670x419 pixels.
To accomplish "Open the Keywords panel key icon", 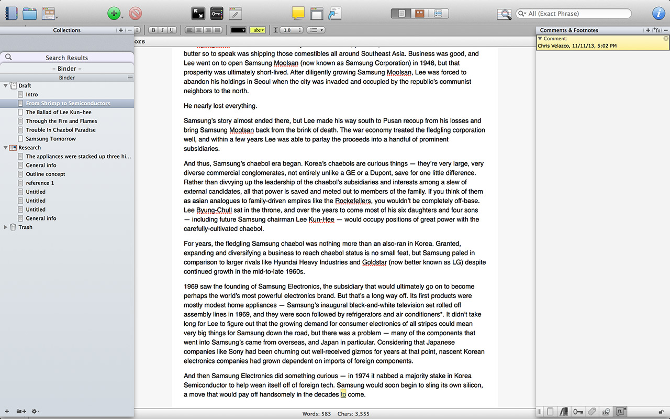I will (217, 14).
